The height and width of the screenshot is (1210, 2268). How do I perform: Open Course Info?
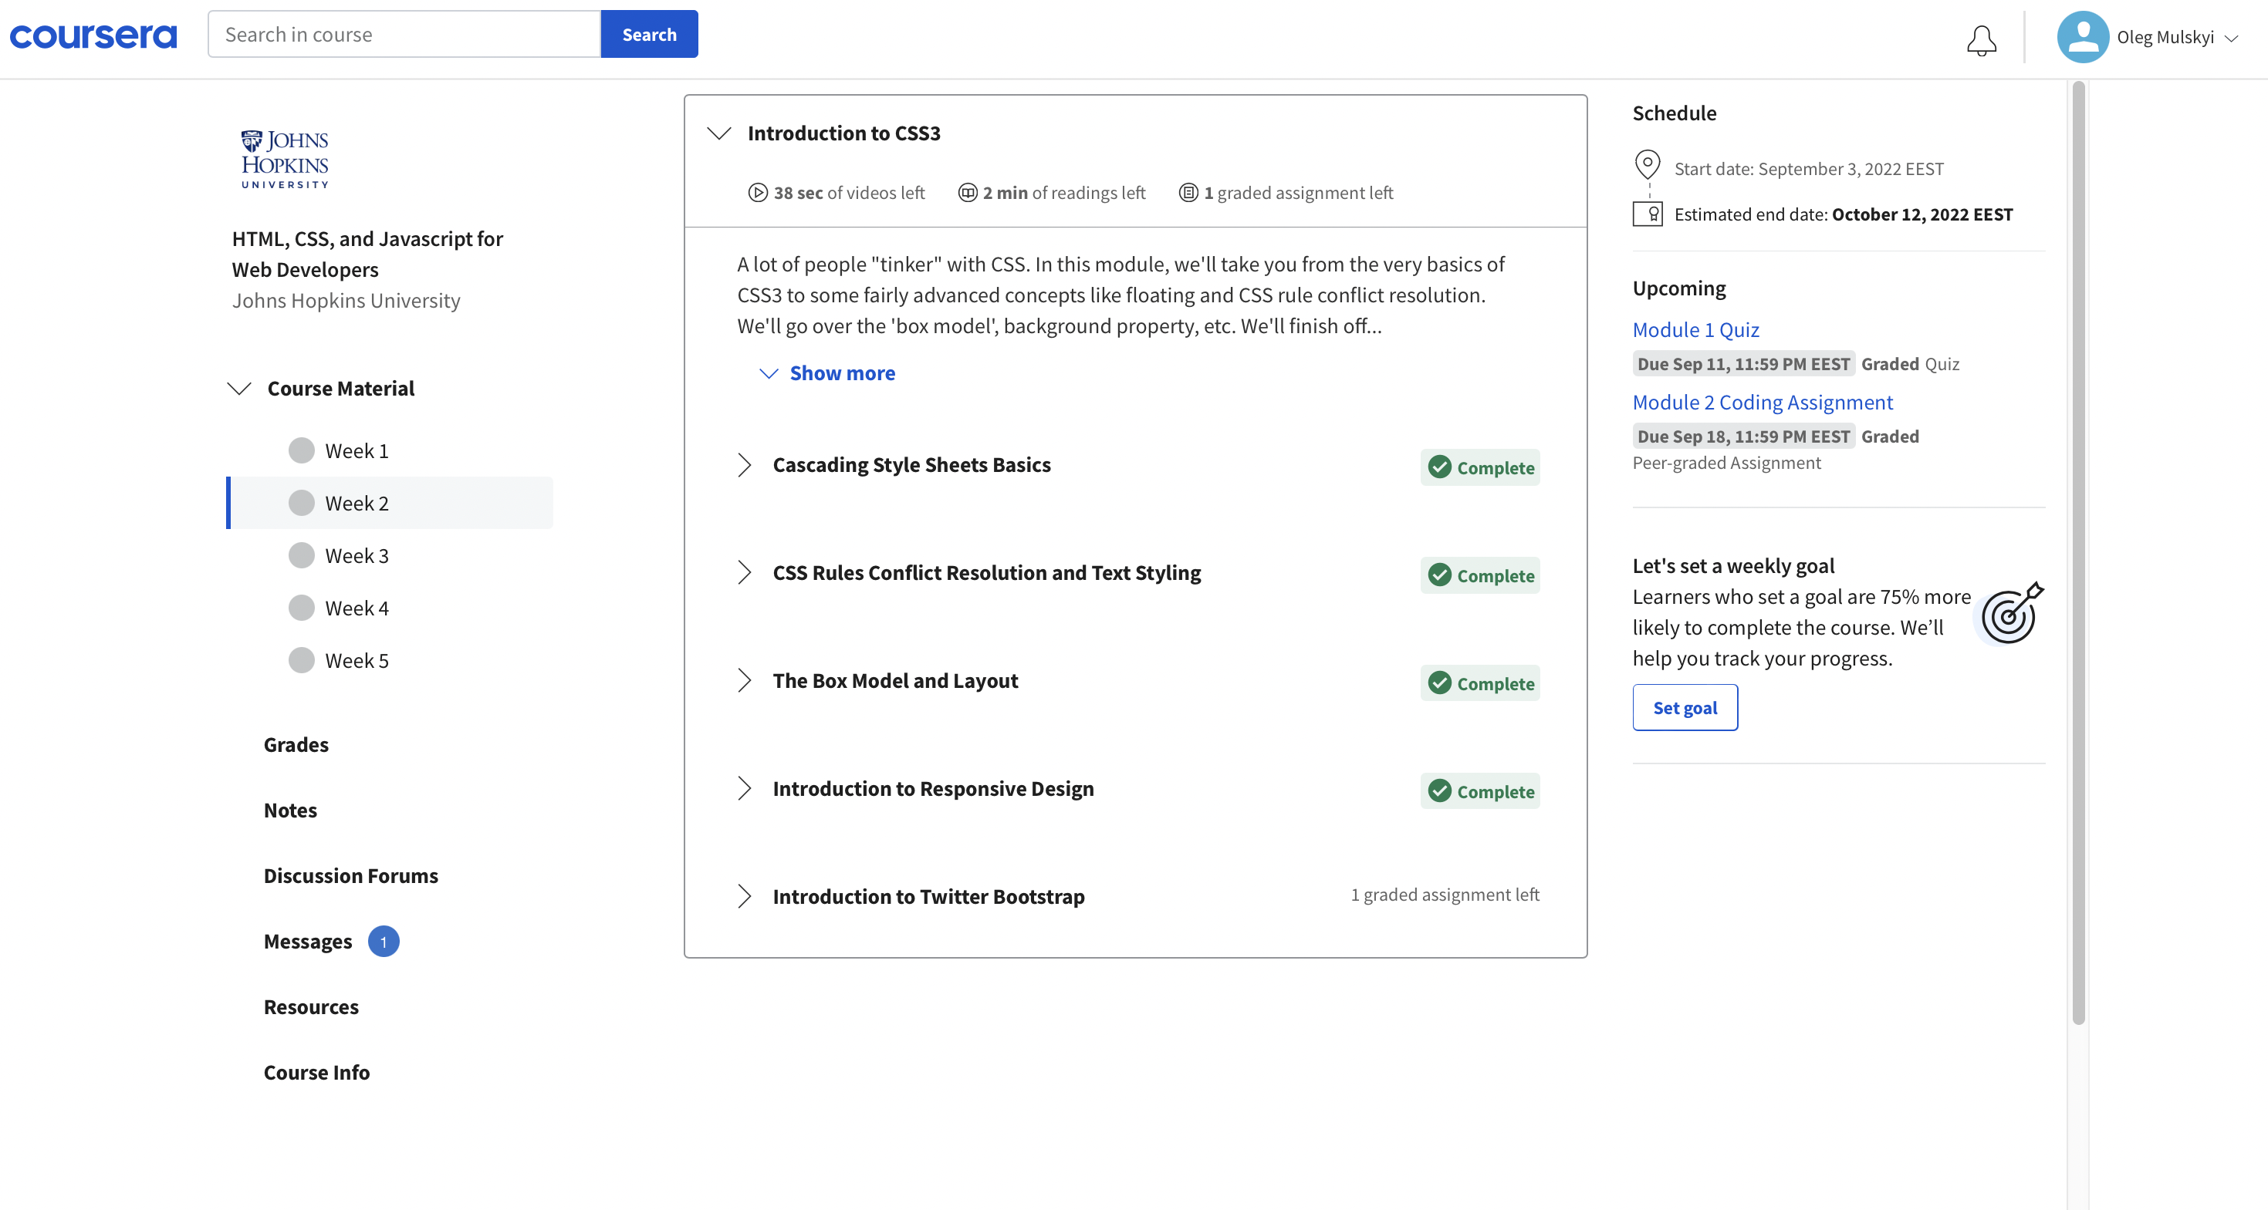click(316, 1073)
